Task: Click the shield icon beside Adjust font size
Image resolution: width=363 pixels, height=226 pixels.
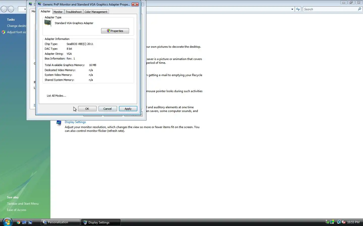Action: coord(4,32)
